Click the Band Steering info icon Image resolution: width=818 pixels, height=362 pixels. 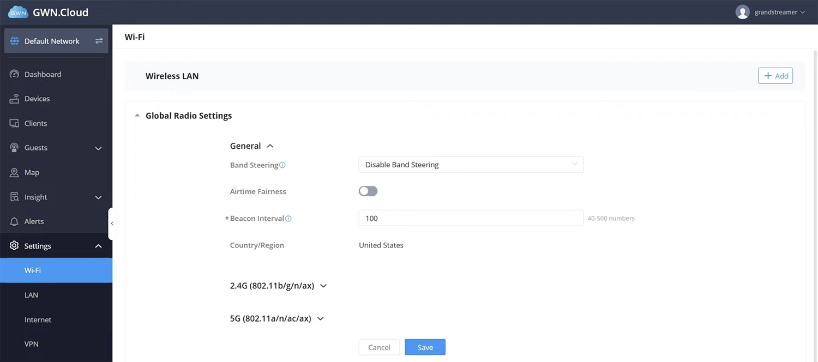tap(282, 165)
